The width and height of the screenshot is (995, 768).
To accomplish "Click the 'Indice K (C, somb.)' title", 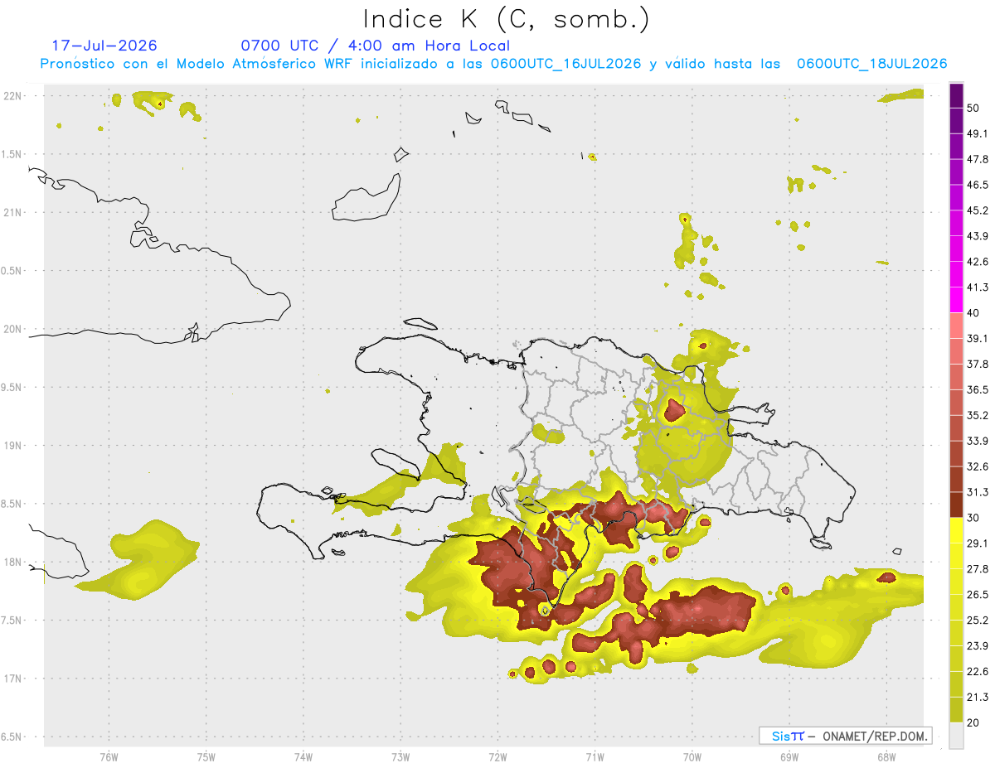I will point(507,18).
